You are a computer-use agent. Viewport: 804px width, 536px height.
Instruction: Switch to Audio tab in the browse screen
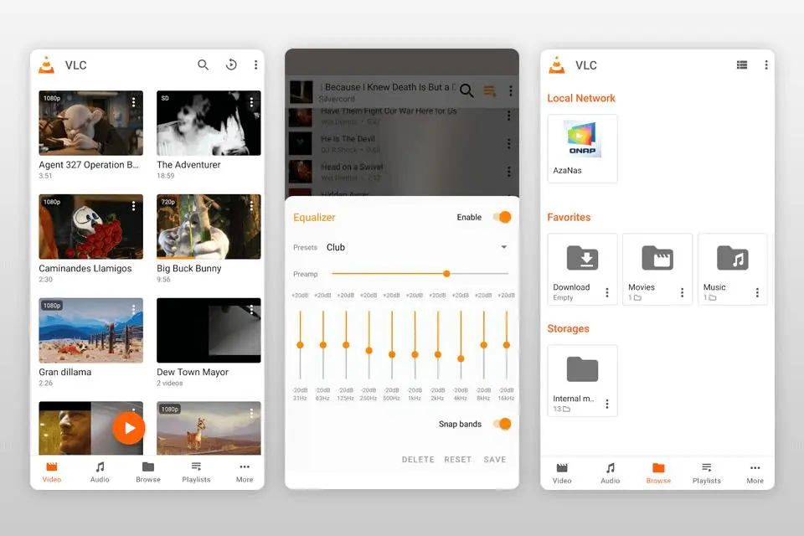pos(611,473)
